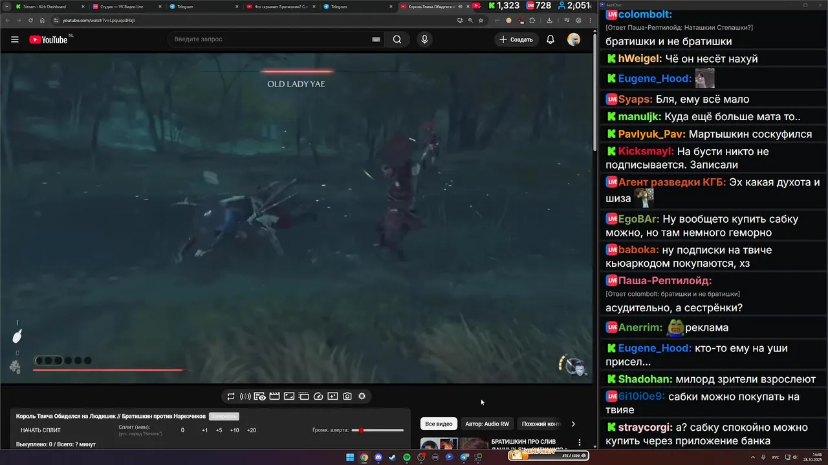Open the YouTube account avatar menu

pos(574,39)
